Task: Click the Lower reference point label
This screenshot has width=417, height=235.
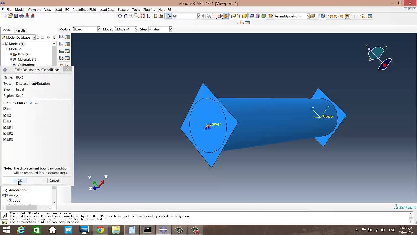Action: tap(215, 124)
